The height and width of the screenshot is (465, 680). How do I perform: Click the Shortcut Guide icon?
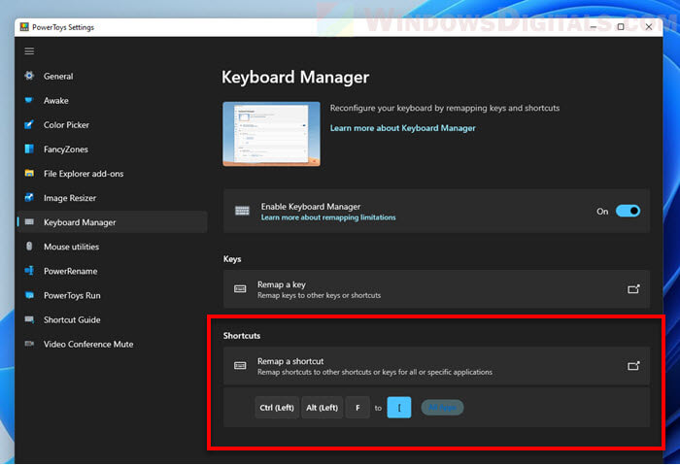[x=29, y=319]
